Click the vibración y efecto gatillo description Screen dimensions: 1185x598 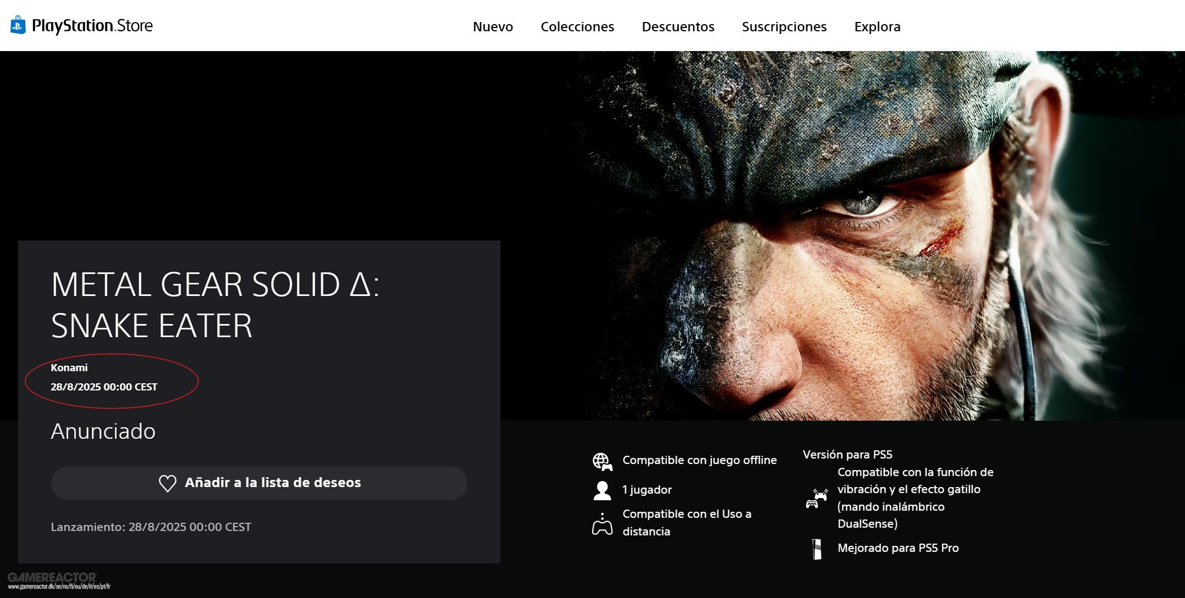[x=915, y=498]
